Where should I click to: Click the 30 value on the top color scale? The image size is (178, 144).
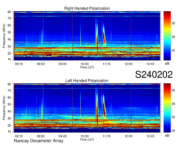173,37
